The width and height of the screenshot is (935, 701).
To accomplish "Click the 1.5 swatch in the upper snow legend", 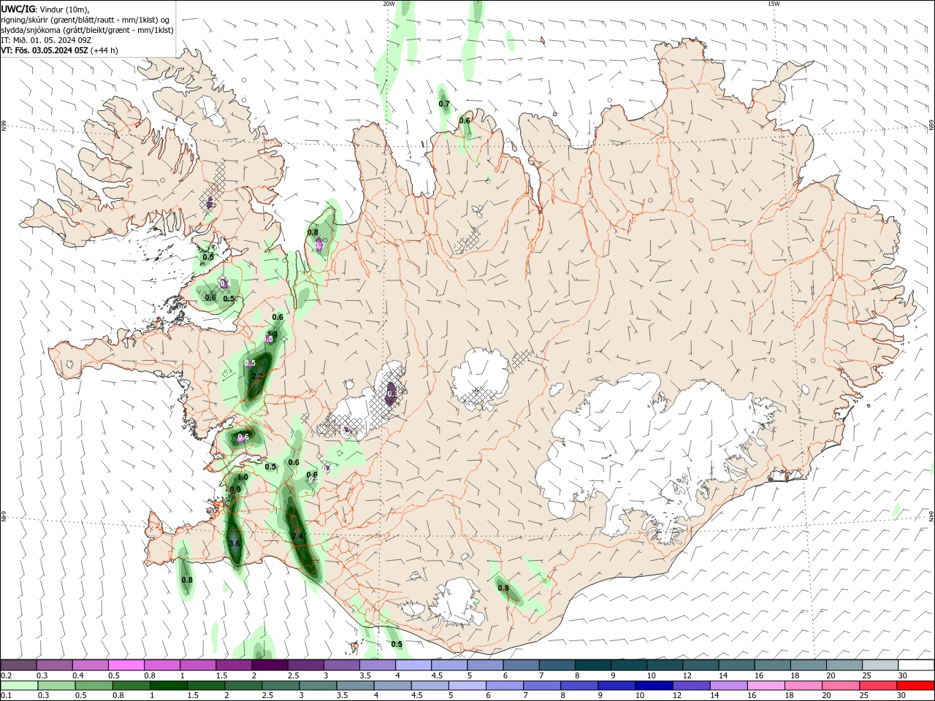I will coord(234,665).
